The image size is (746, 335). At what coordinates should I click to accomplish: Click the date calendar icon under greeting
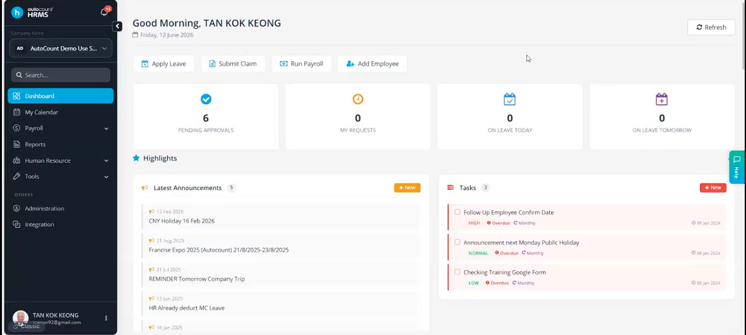coord(135,35)
